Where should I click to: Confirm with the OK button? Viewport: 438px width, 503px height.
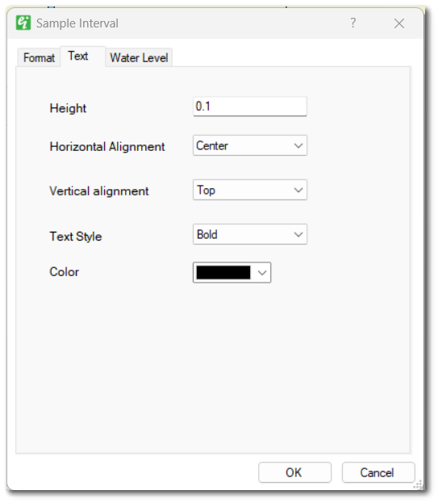(x=294, y=472)
